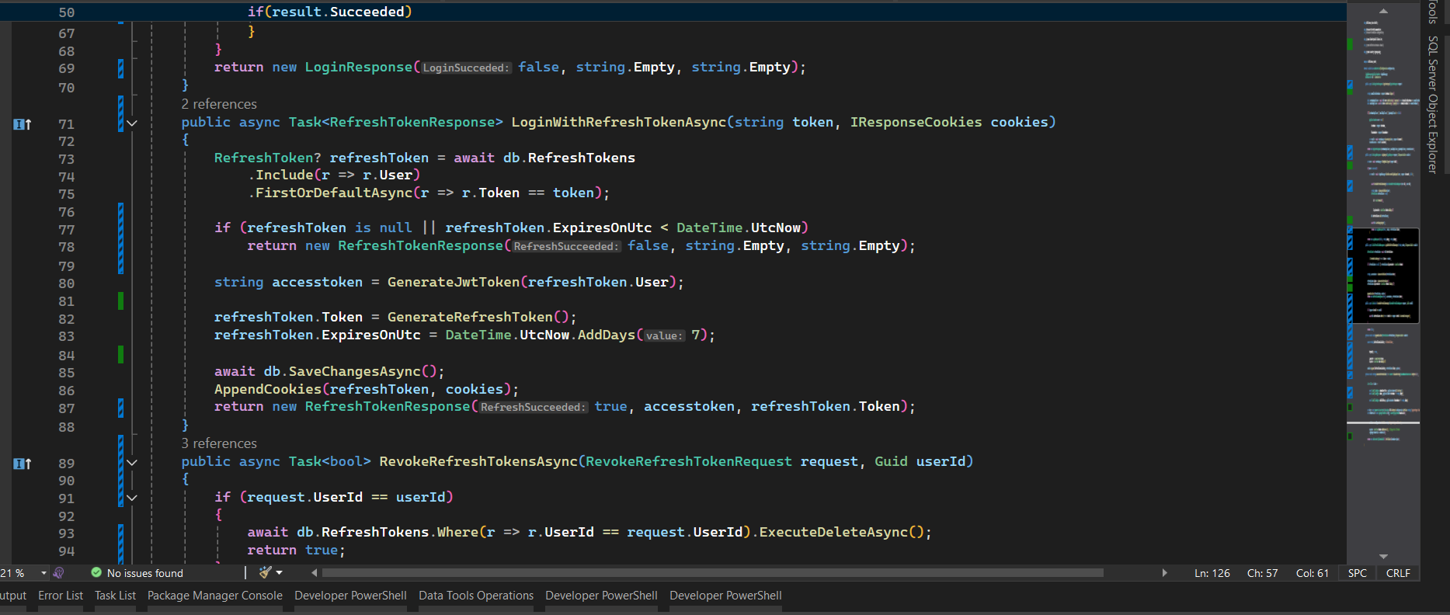The image size is (1450, 615).
Task: Open the code cleanup profile dropdown arrow
Action: click(280, 573)
